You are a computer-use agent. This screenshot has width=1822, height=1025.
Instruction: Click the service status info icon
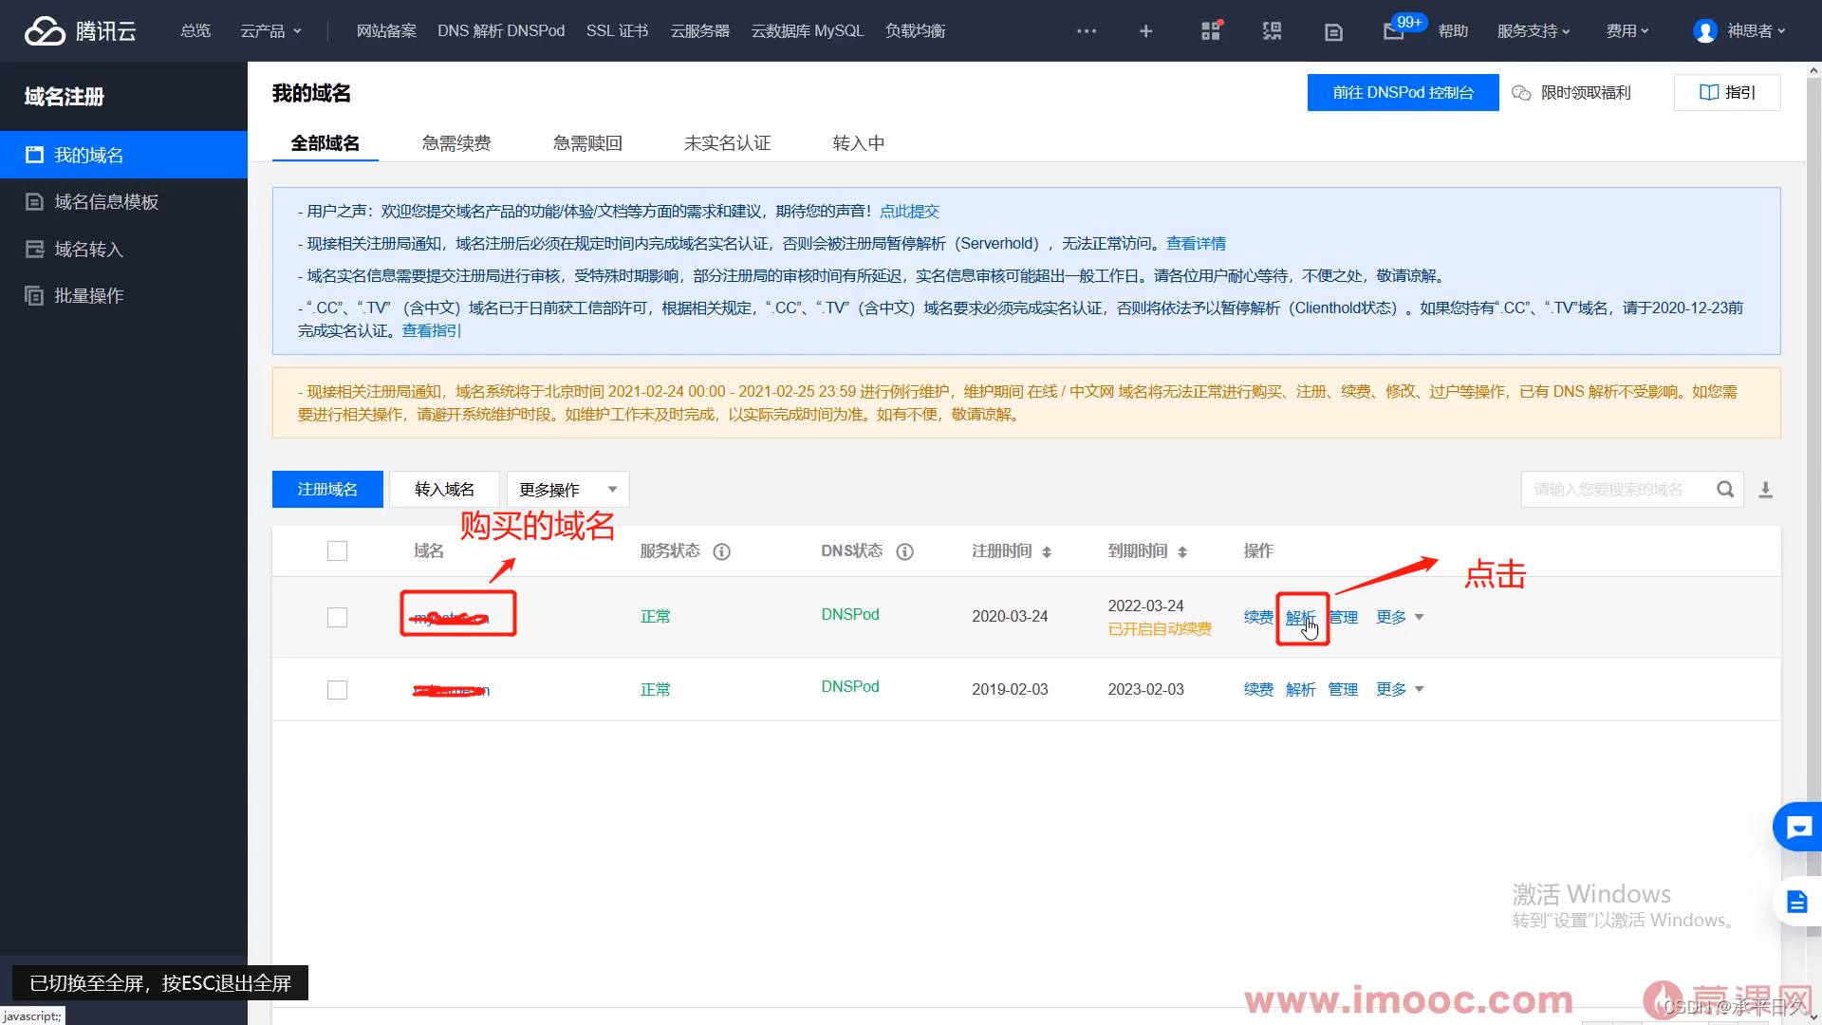click(x=721, y=551)
